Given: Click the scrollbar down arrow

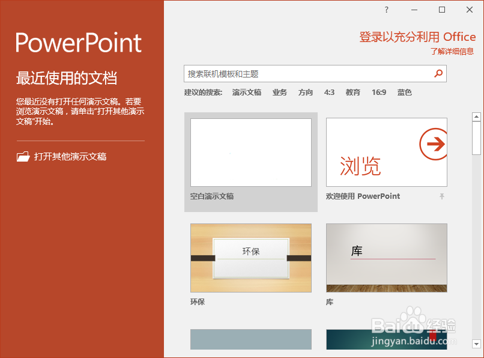Looking at the screenshot, I should 476,344.
